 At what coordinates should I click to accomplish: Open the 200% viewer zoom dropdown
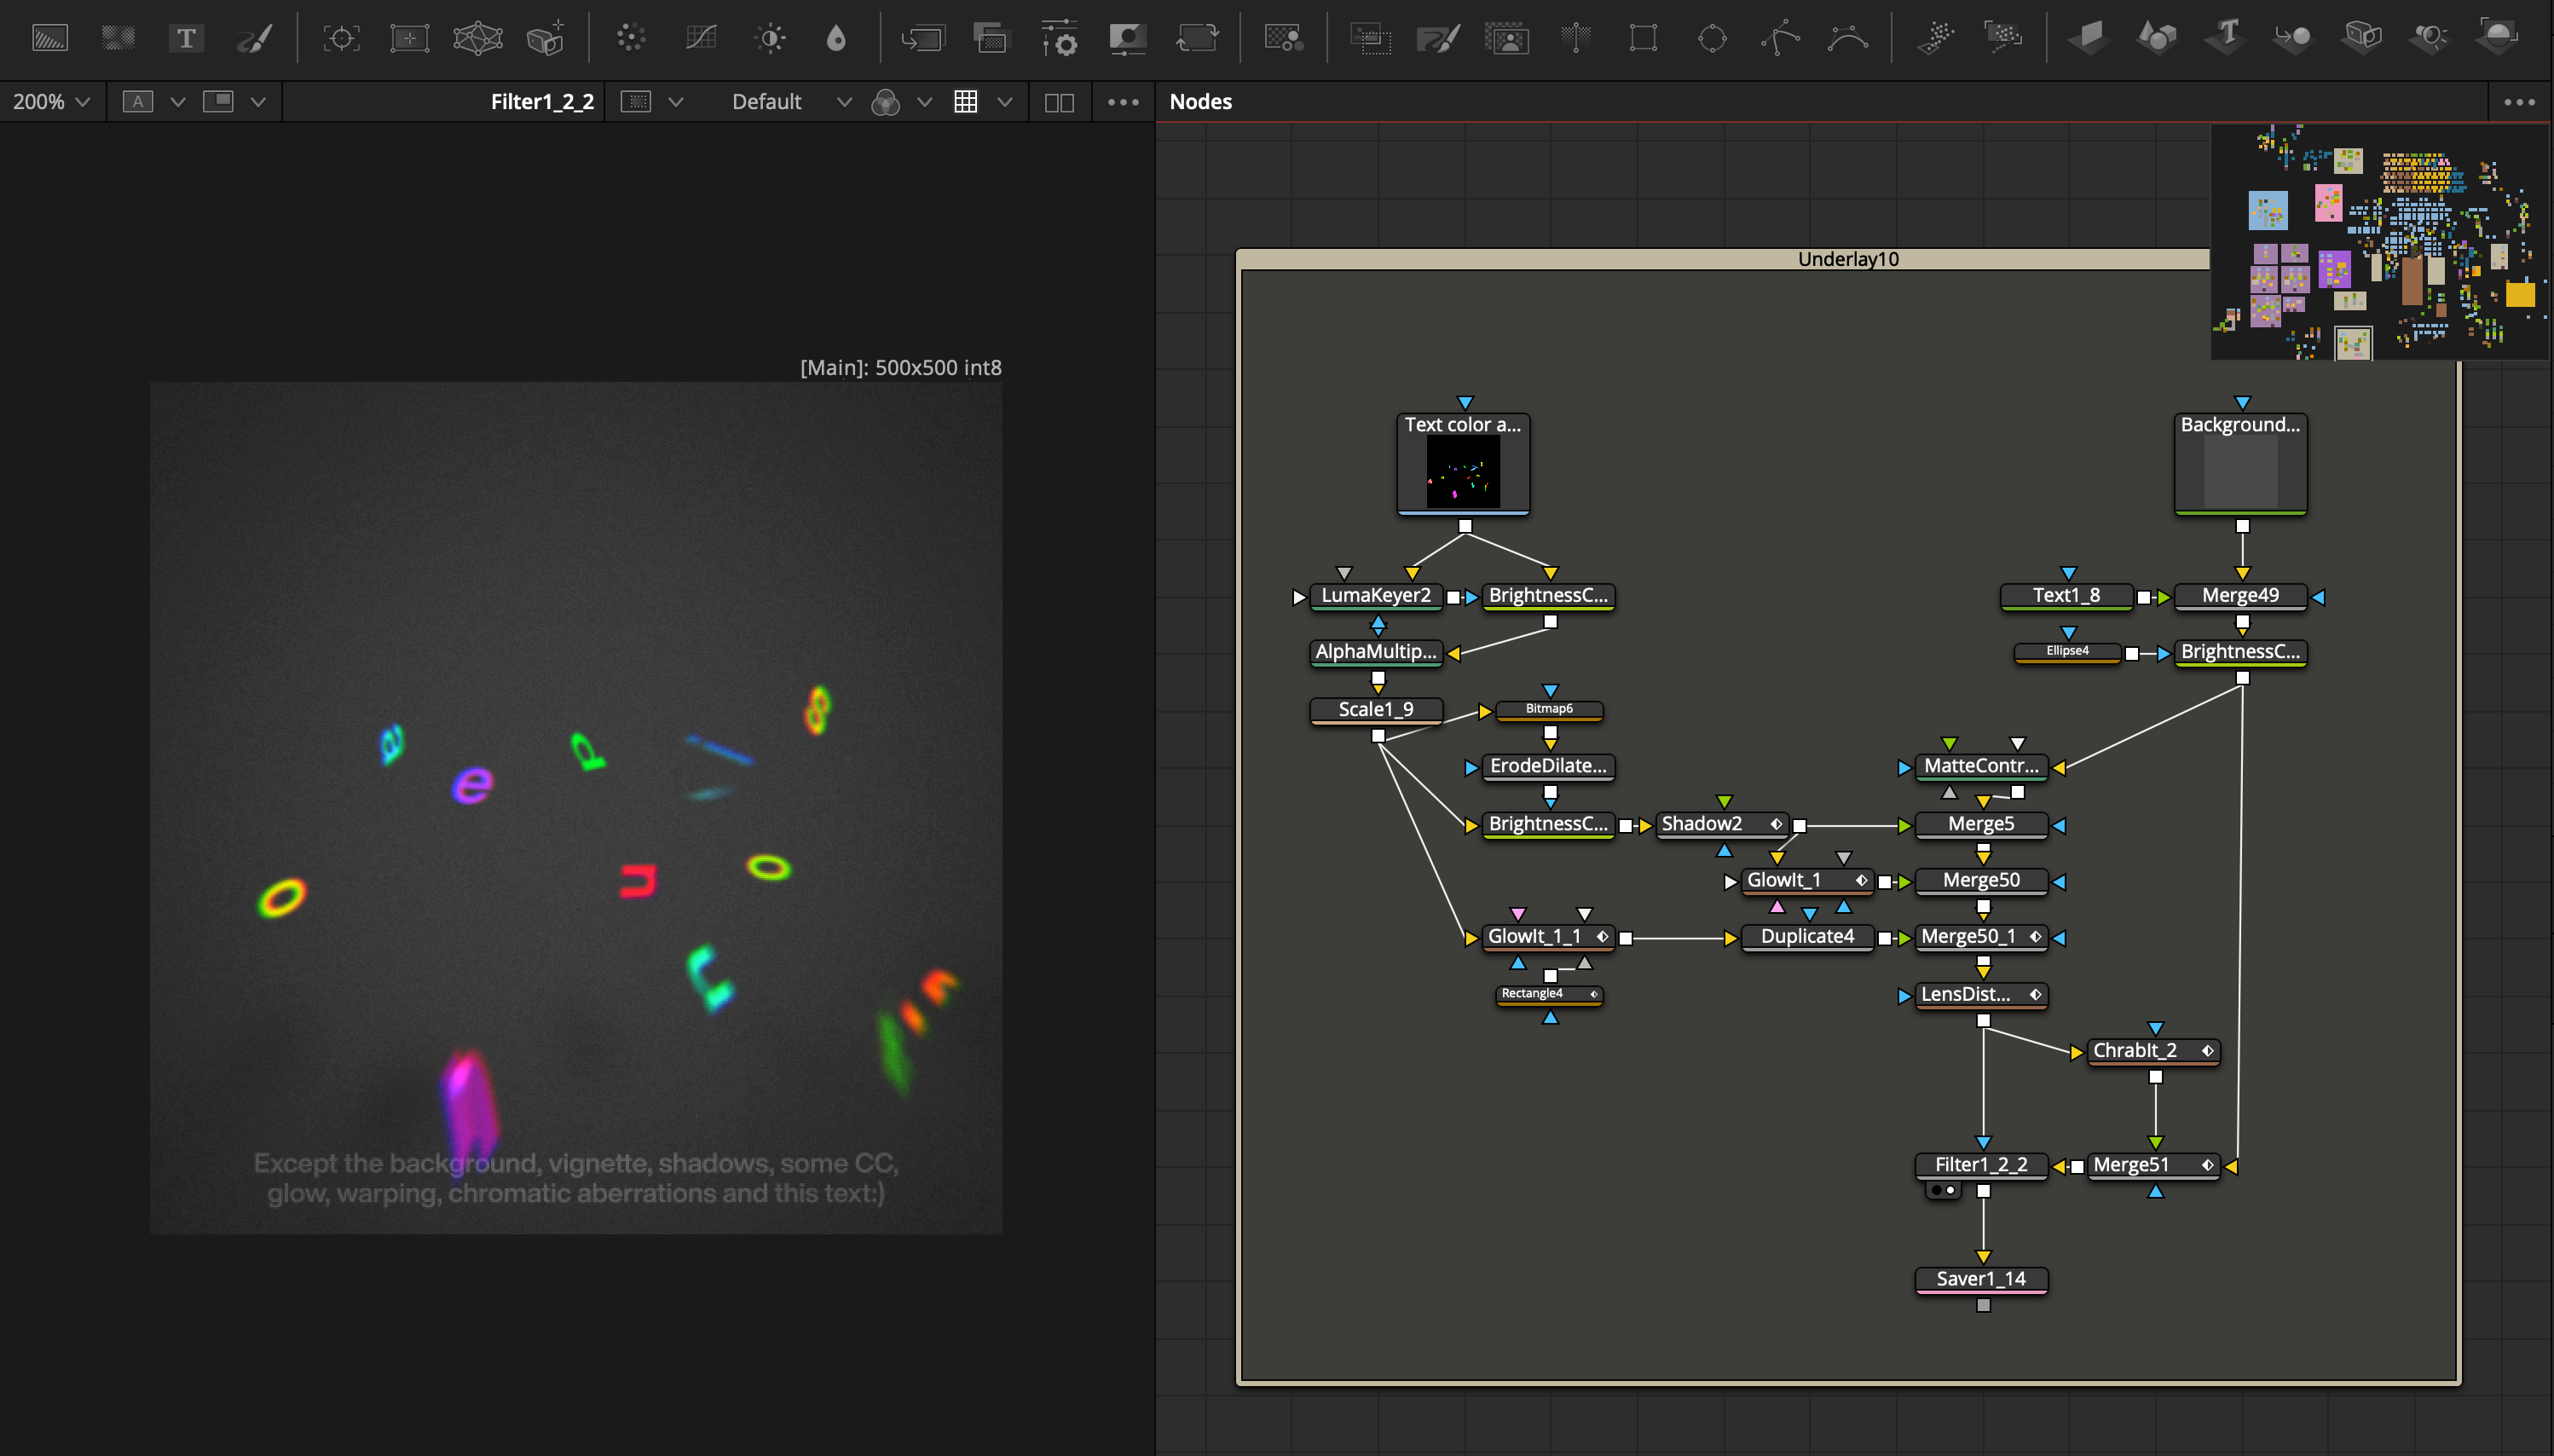(x=52, y=101)
